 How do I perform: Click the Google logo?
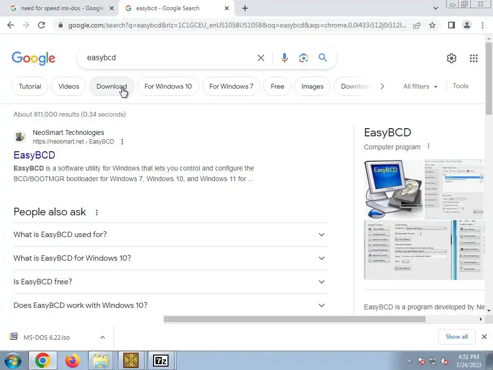point(33,58)
